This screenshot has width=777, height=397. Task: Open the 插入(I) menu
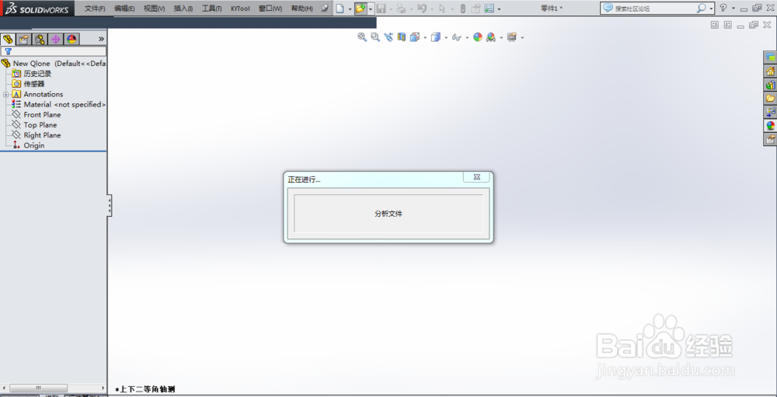[183, 9]
